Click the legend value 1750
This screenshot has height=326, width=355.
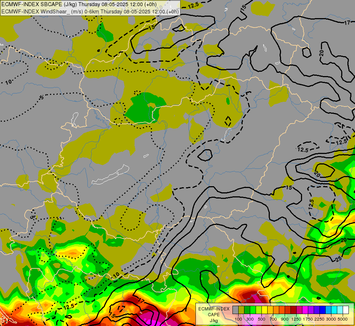[x=308, y=319]
